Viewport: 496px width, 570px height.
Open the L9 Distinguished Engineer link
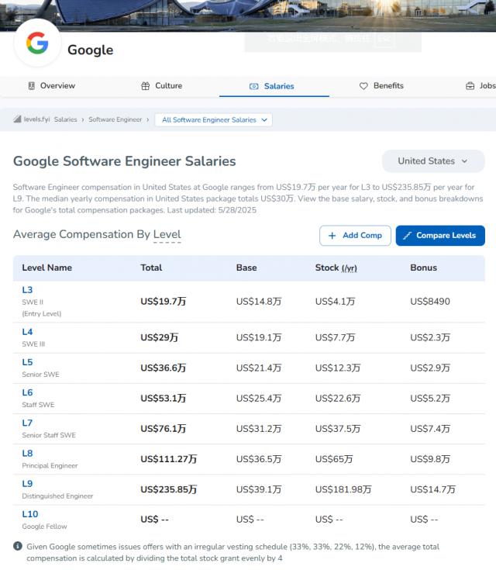click(x=27, y=483)
